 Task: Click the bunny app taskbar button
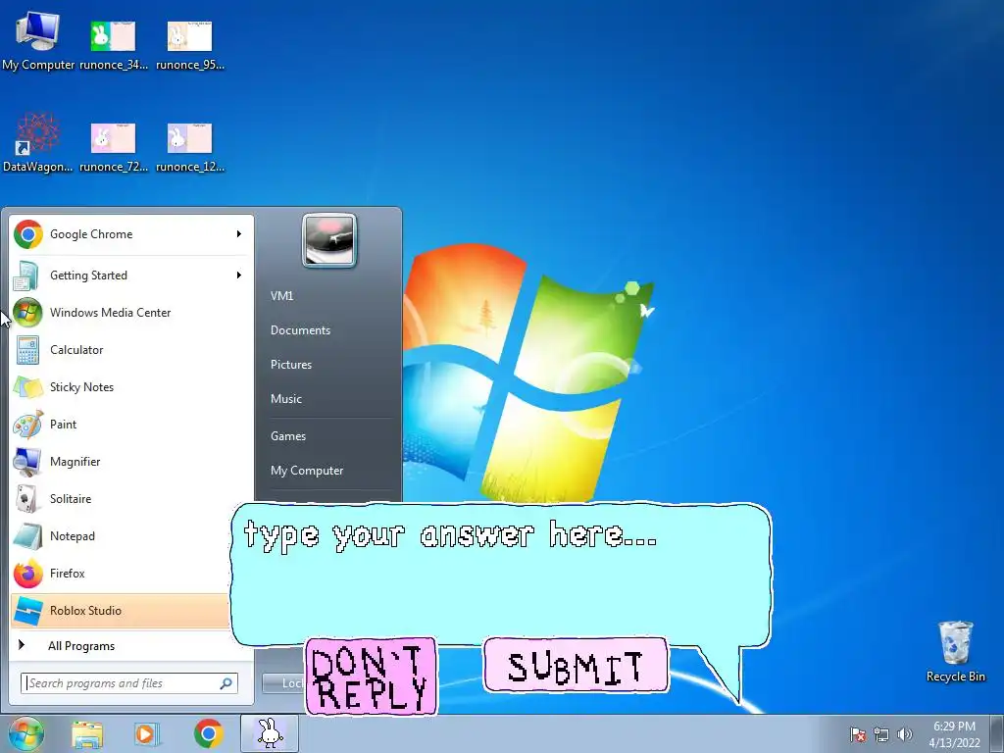(x=270, y=733)
